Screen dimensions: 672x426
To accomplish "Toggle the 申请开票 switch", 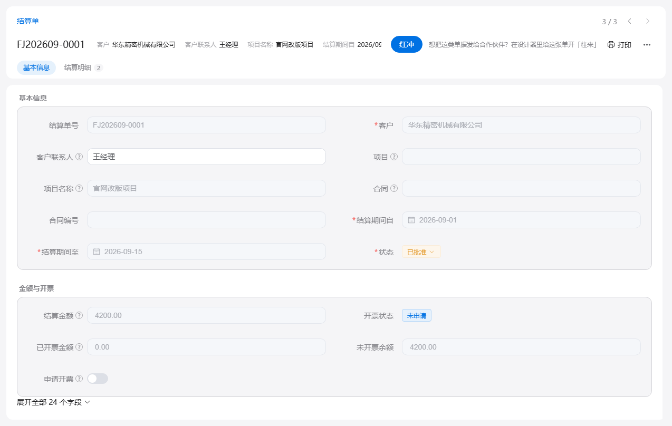I will [98, 379].
